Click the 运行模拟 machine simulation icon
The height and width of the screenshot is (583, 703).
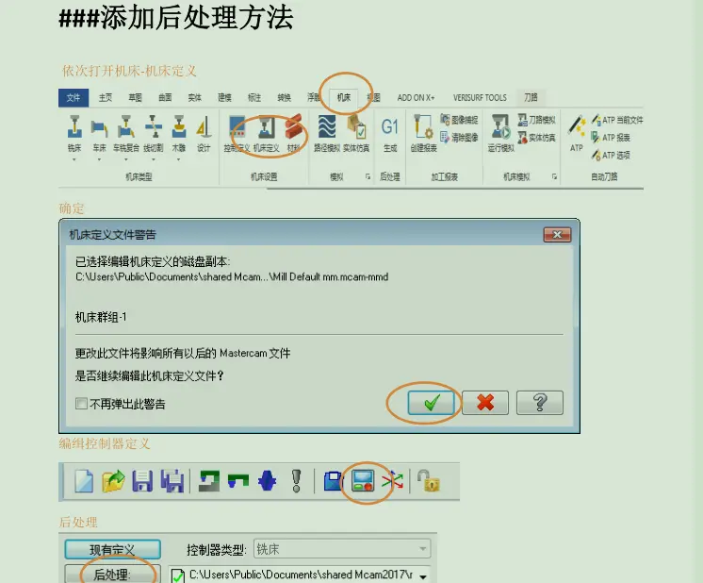tap(500, 134)
